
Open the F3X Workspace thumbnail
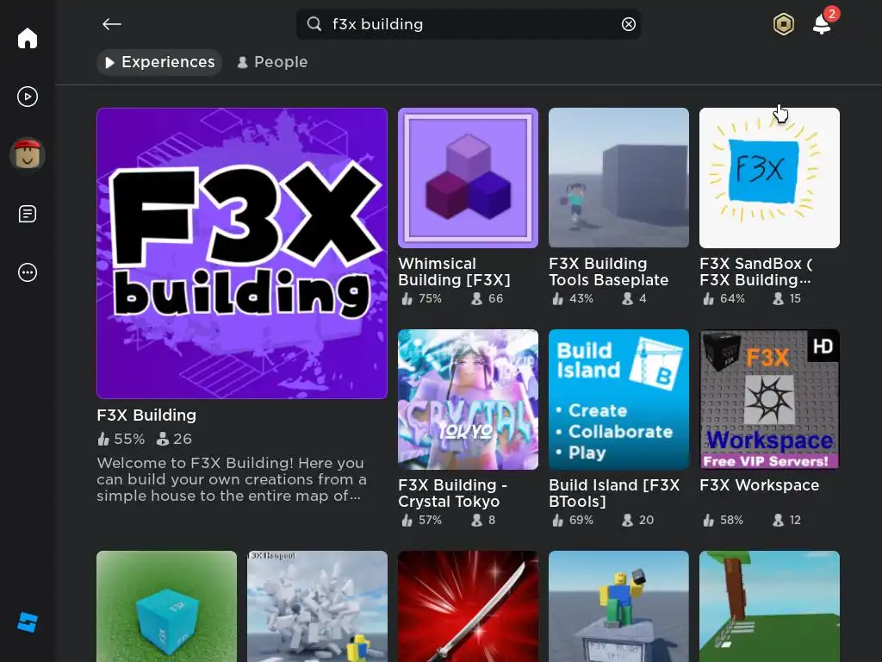coord(769,400)
